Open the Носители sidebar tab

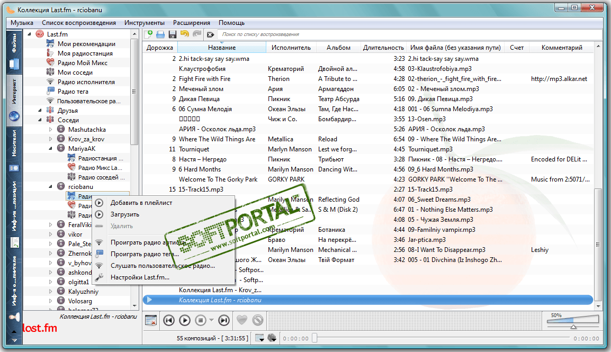14,151
